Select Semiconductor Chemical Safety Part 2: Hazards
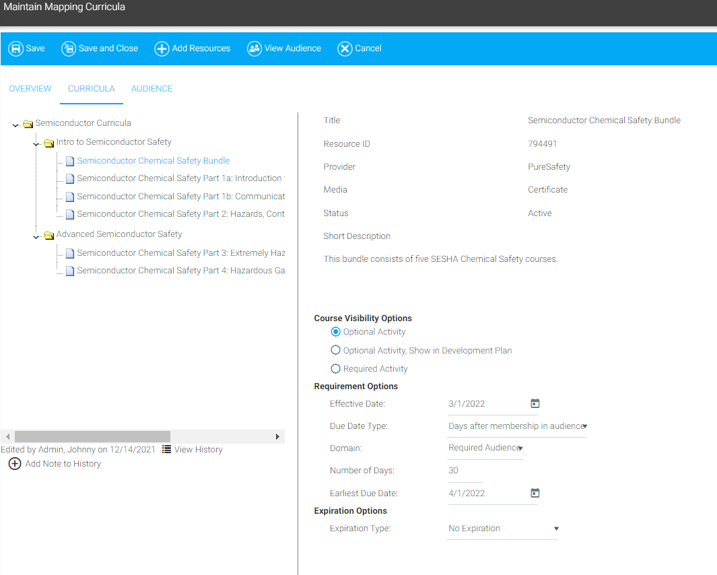 (x=180, y=214)
